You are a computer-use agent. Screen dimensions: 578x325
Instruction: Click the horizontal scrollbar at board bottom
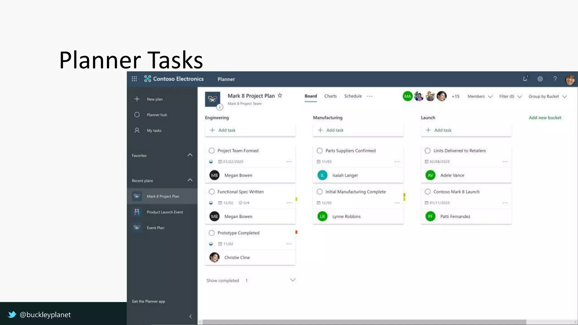coord(364,322)
